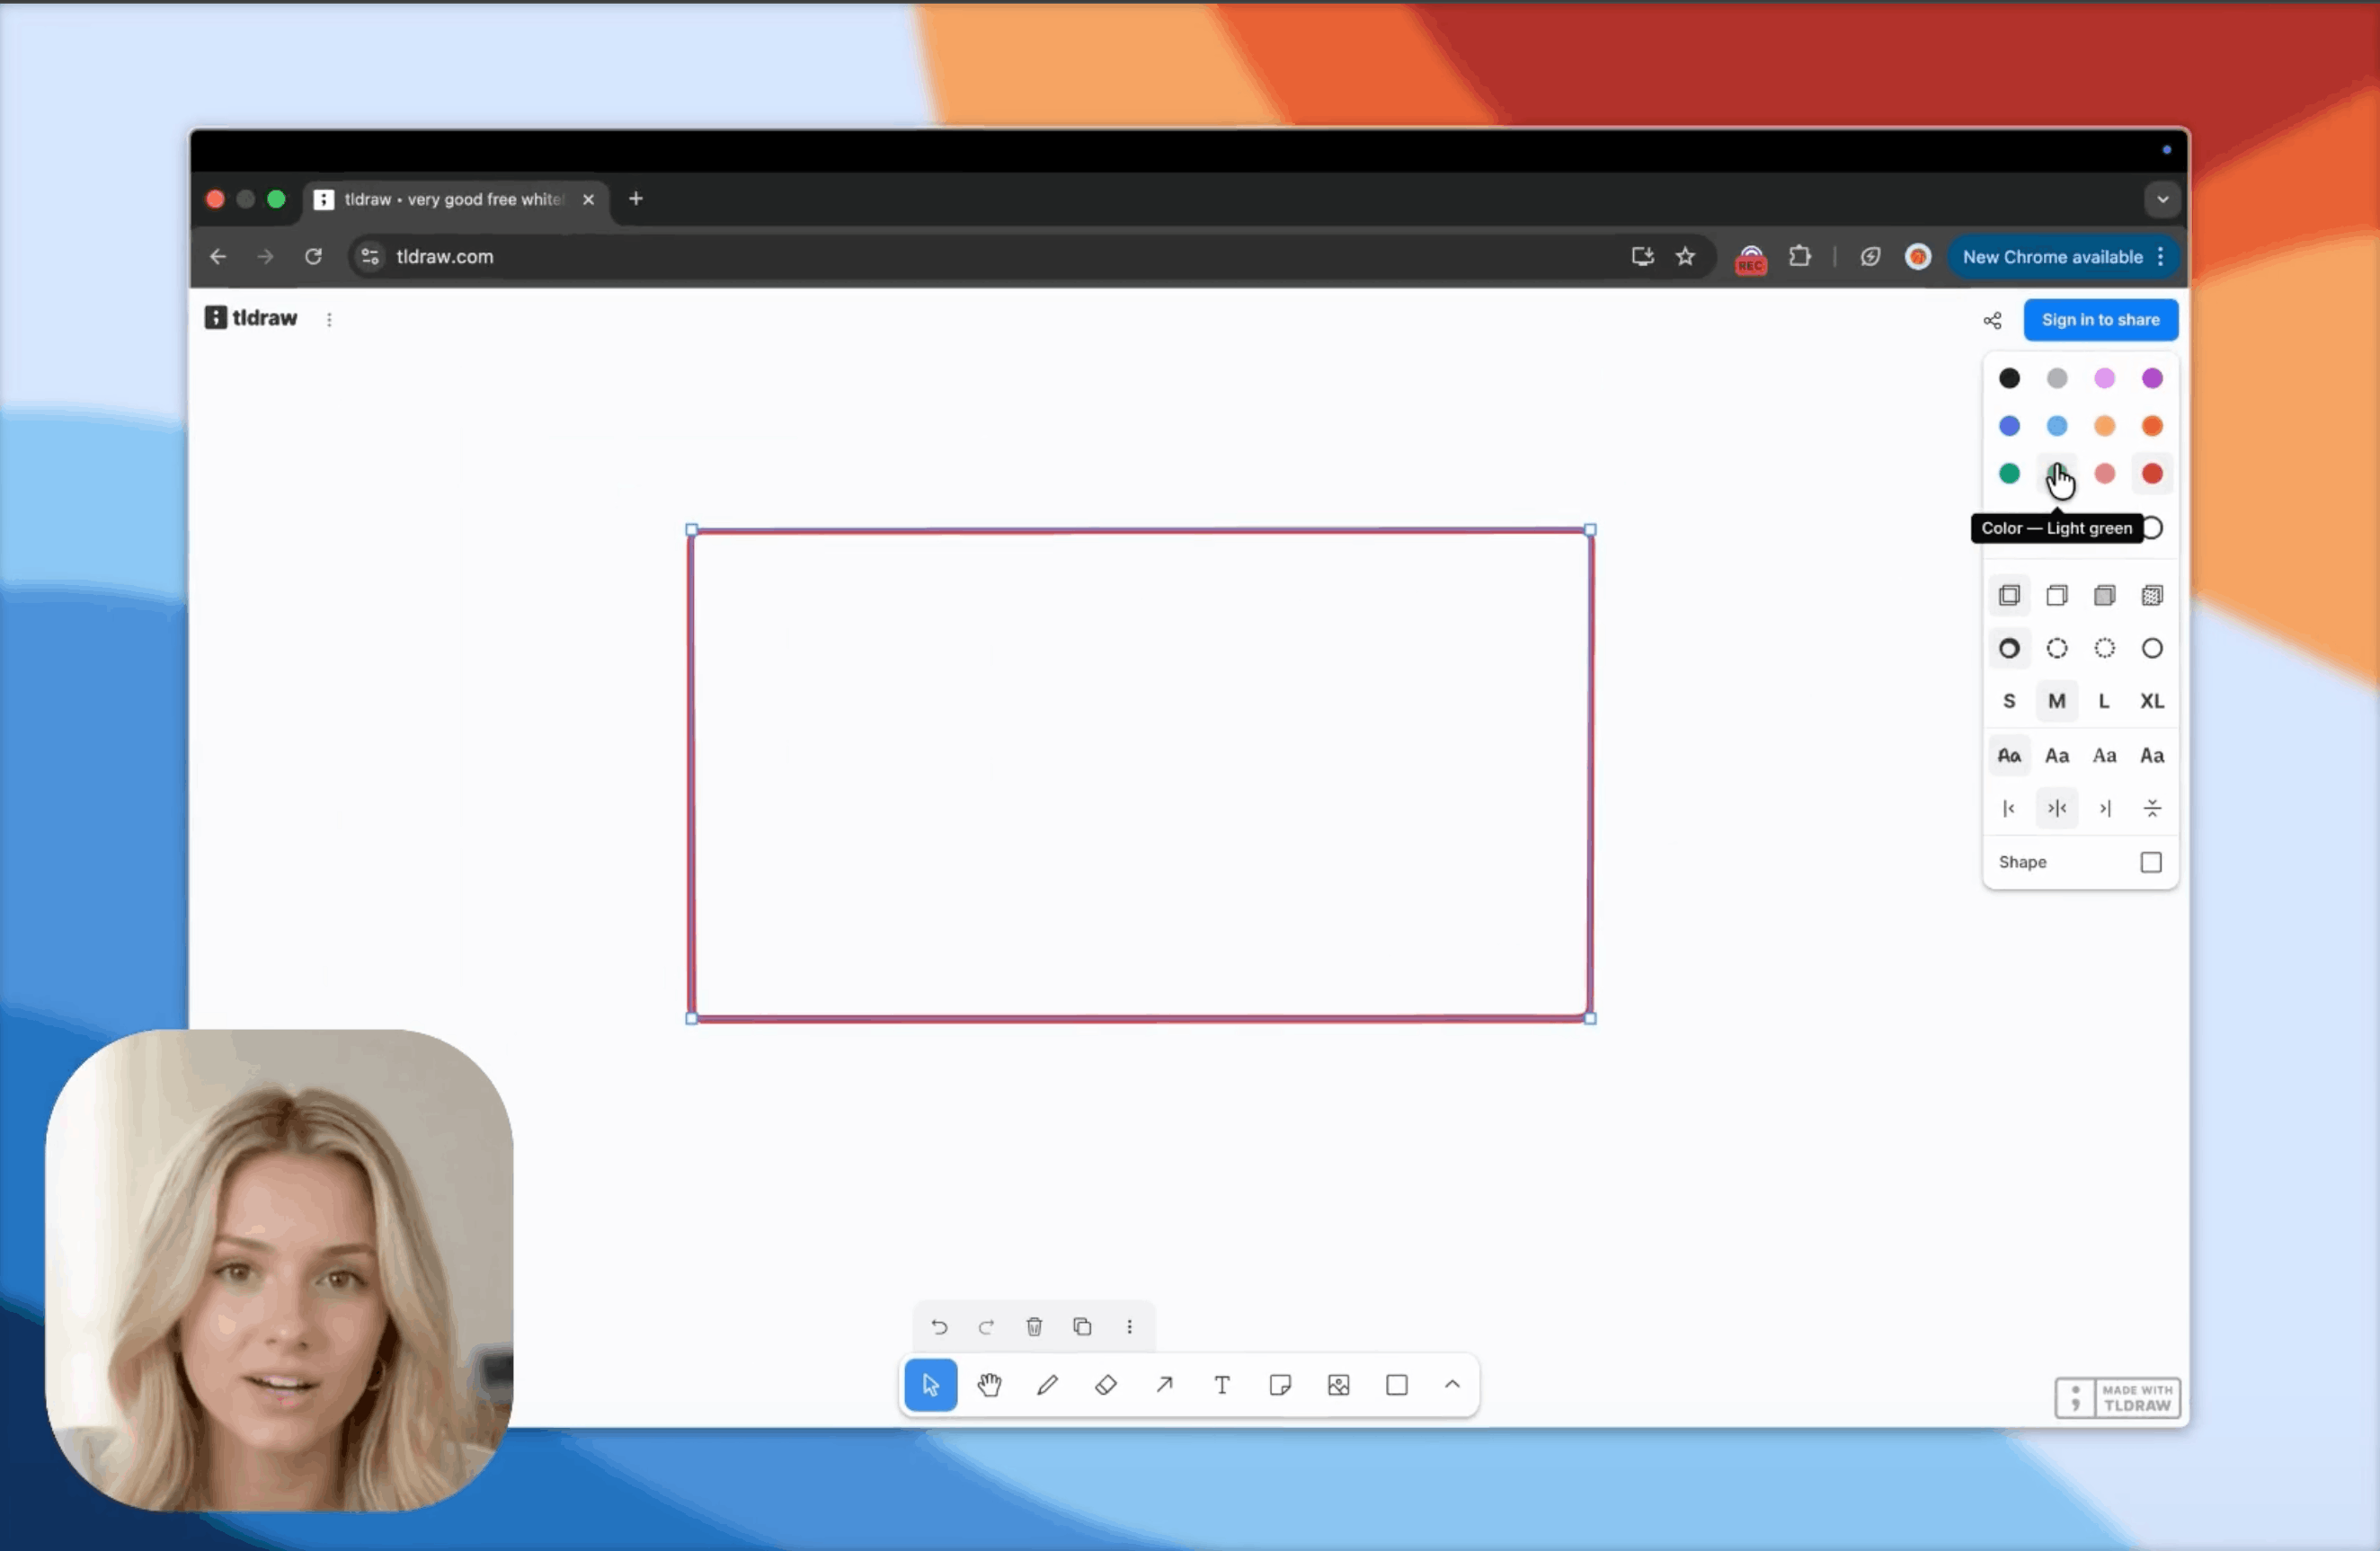Select the Eraser tool
The image size is (2380, 1551).
pos(1106,1385)
